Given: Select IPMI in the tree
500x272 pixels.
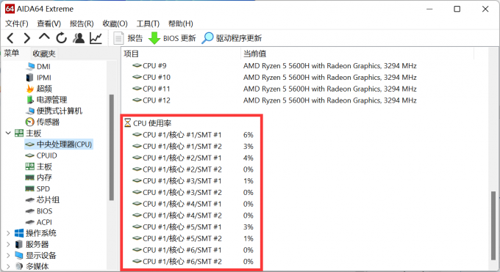Looking at the screenshot, I should 38,78.
